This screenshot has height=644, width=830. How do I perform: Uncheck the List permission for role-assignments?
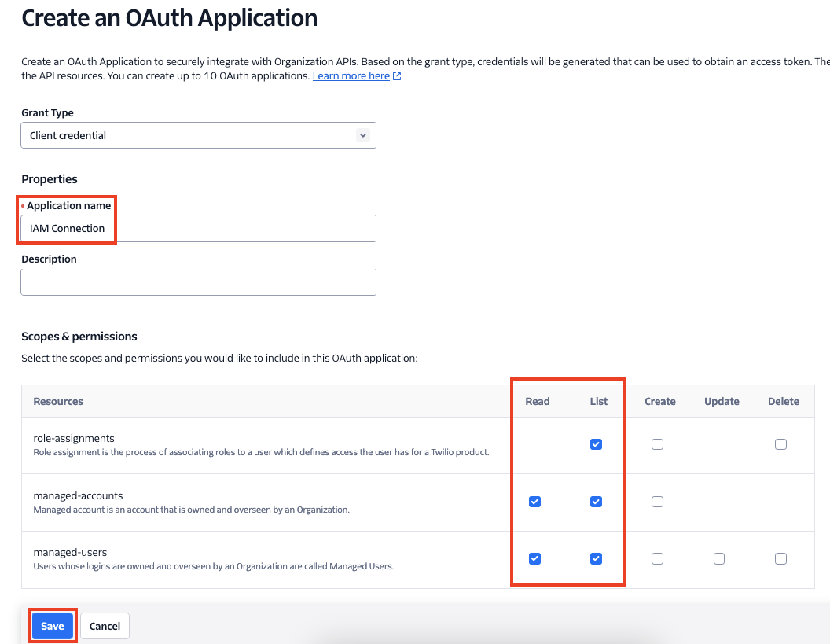click(596, 444)
